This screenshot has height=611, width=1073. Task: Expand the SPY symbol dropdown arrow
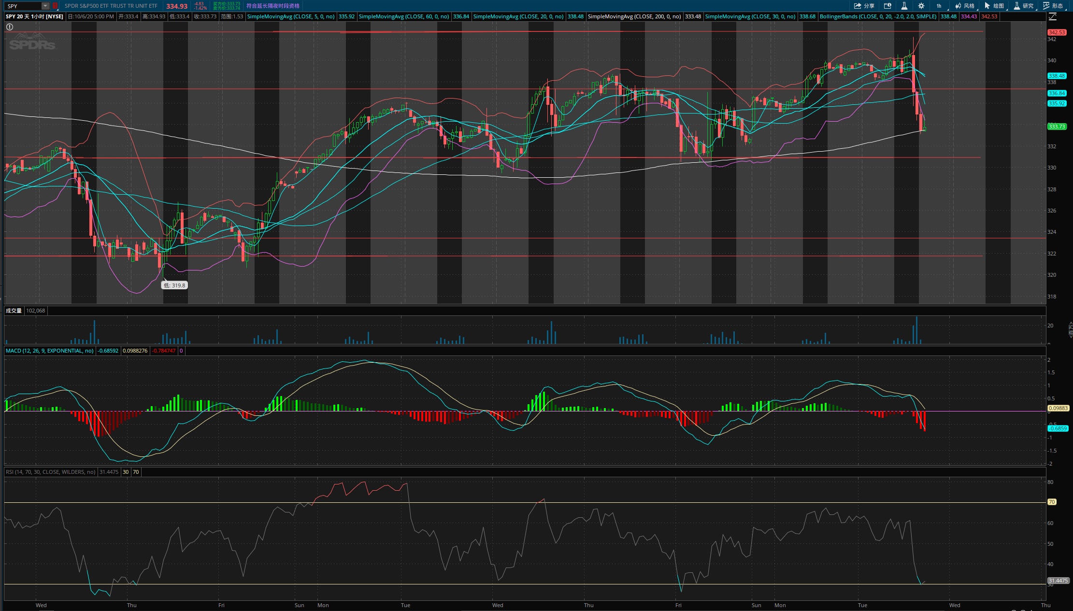pos(45,6)
